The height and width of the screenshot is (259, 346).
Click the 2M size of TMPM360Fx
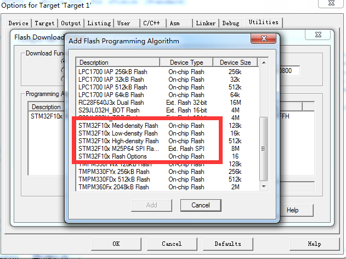click(235, 187)
